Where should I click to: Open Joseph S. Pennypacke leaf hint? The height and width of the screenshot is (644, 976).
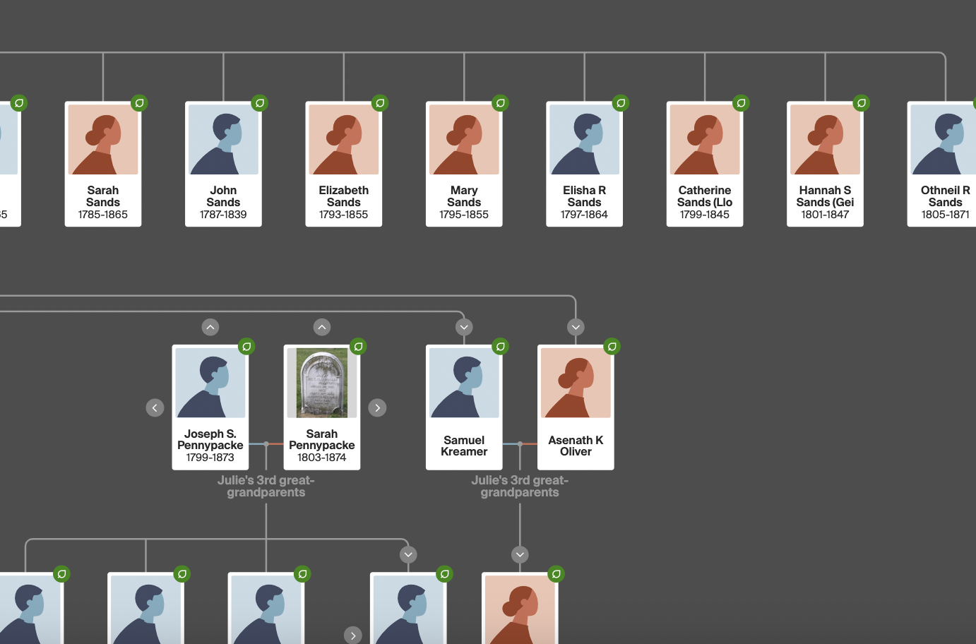click(246, 347)
